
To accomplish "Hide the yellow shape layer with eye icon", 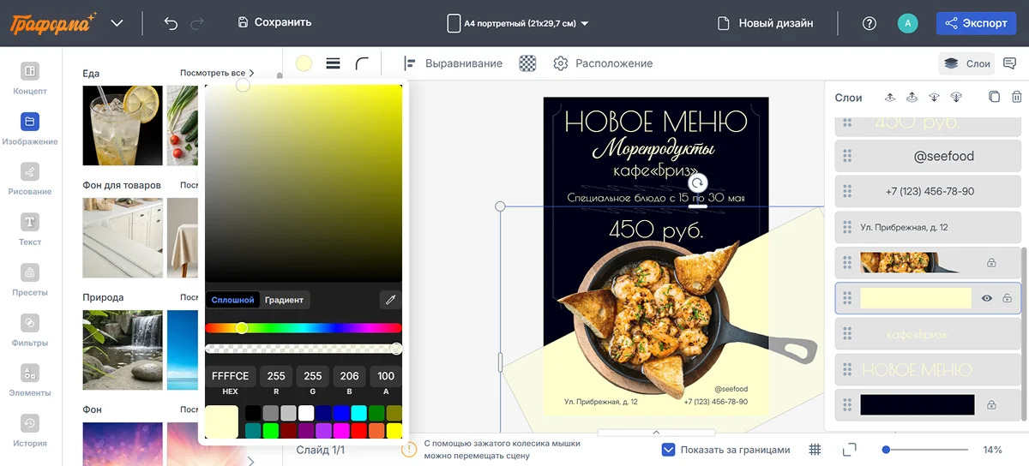I will pos(987,298).
